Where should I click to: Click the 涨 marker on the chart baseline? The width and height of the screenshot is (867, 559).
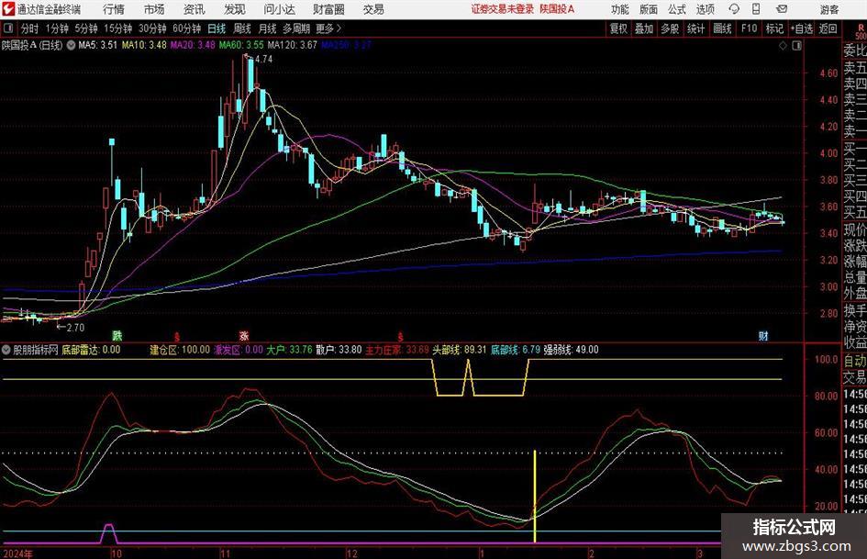[x=244, y=335]
